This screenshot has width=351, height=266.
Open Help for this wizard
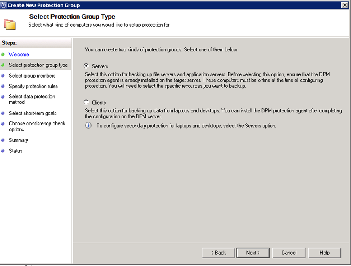click(325, 253)
